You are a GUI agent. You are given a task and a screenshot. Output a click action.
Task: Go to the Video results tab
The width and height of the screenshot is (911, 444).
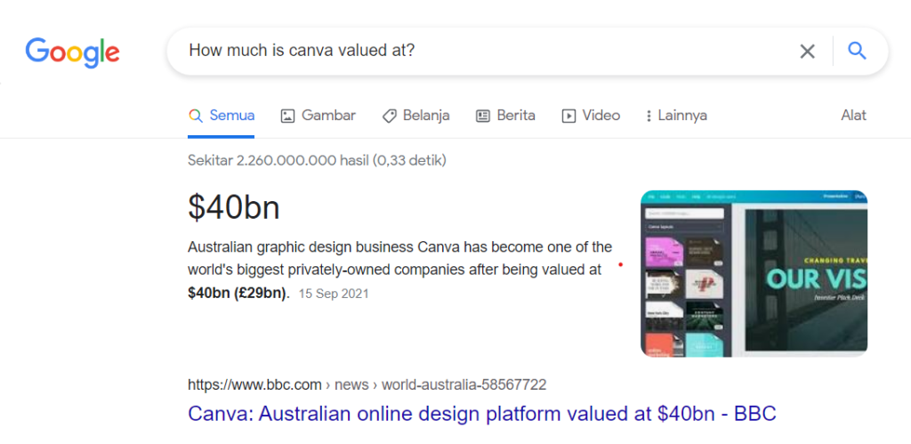(591, 116)
